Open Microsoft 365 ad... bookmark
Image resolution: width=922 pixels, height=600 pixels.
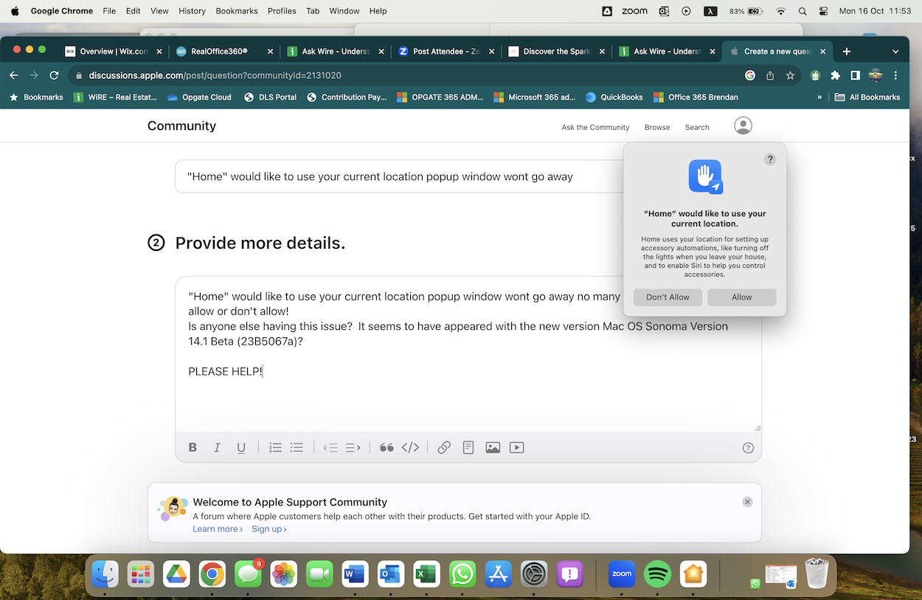(534, 97)
